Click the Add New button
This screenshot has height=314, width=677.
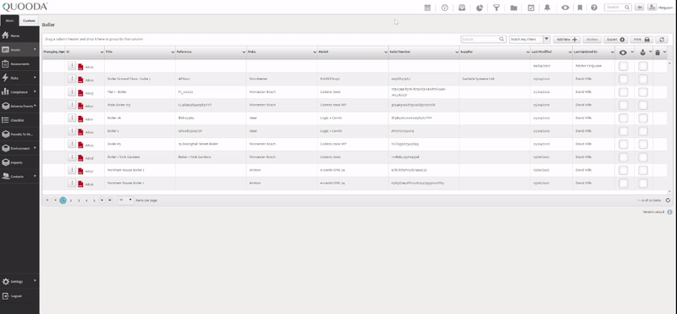[x=566, y=39]
